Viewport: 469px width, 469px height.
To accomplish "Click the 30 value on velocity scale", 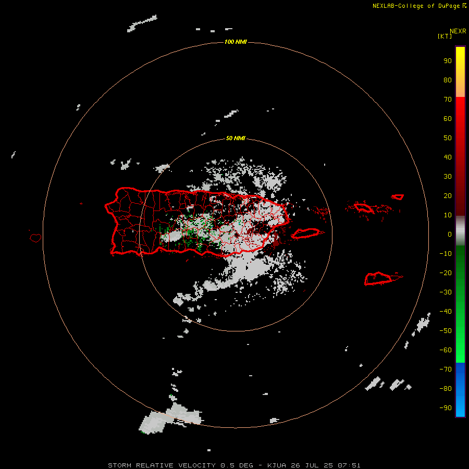I will tap(448, 177).
